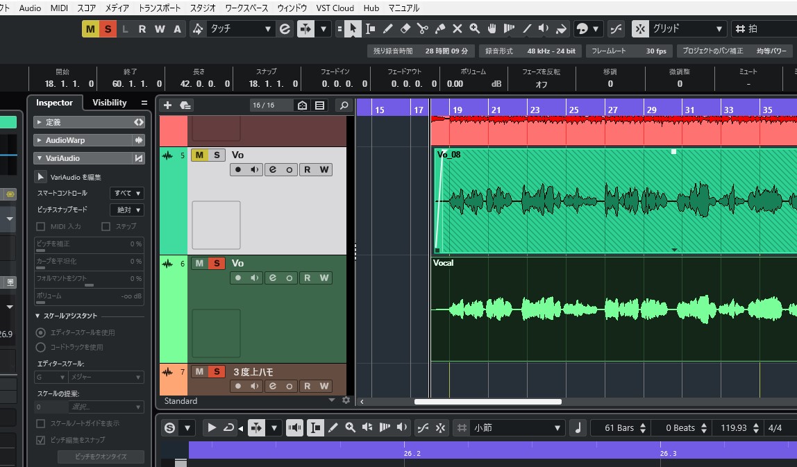
Task: Open the トランスポート menu
Action: 160,8
